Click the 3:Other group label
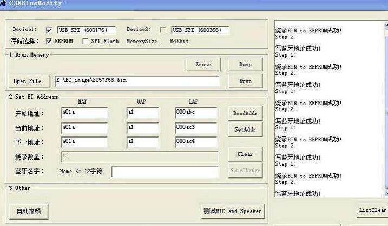Screen dimensions: 388x226 point(19,188)
